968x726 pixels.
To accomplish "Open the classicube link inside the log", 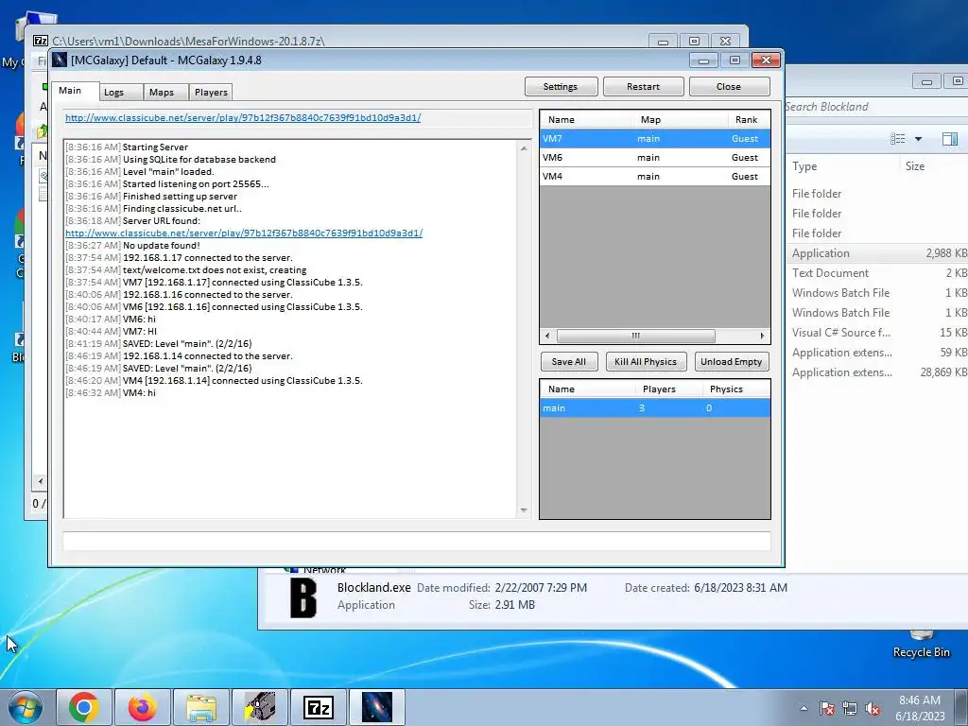I will pos(244,233).
